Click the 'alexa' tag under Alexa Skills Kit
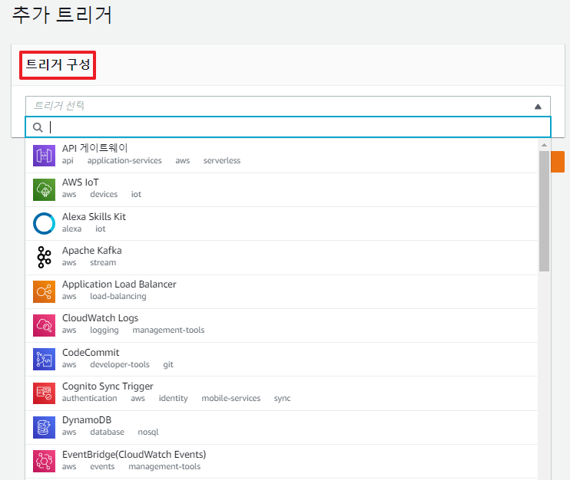 [71, 228]
